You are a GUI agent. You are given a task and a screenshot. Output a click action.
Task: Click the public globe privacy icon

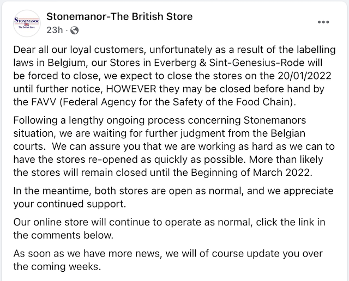pos(74,30)
